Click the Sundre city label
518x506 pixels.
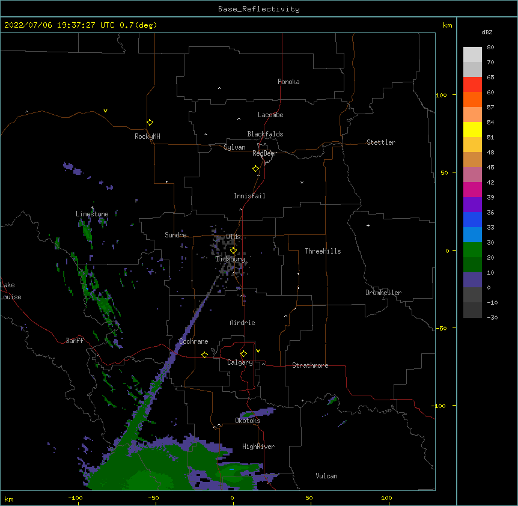175,235
